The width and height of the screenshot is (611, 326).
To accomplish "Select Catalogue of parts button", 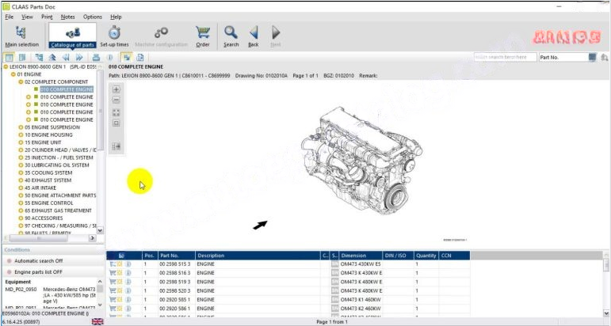I will [x=72, y=36].
